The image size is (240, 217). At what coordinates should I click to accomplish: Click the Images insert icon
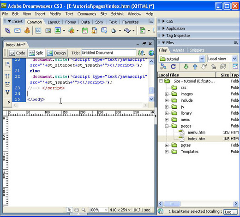pos(58,30)
